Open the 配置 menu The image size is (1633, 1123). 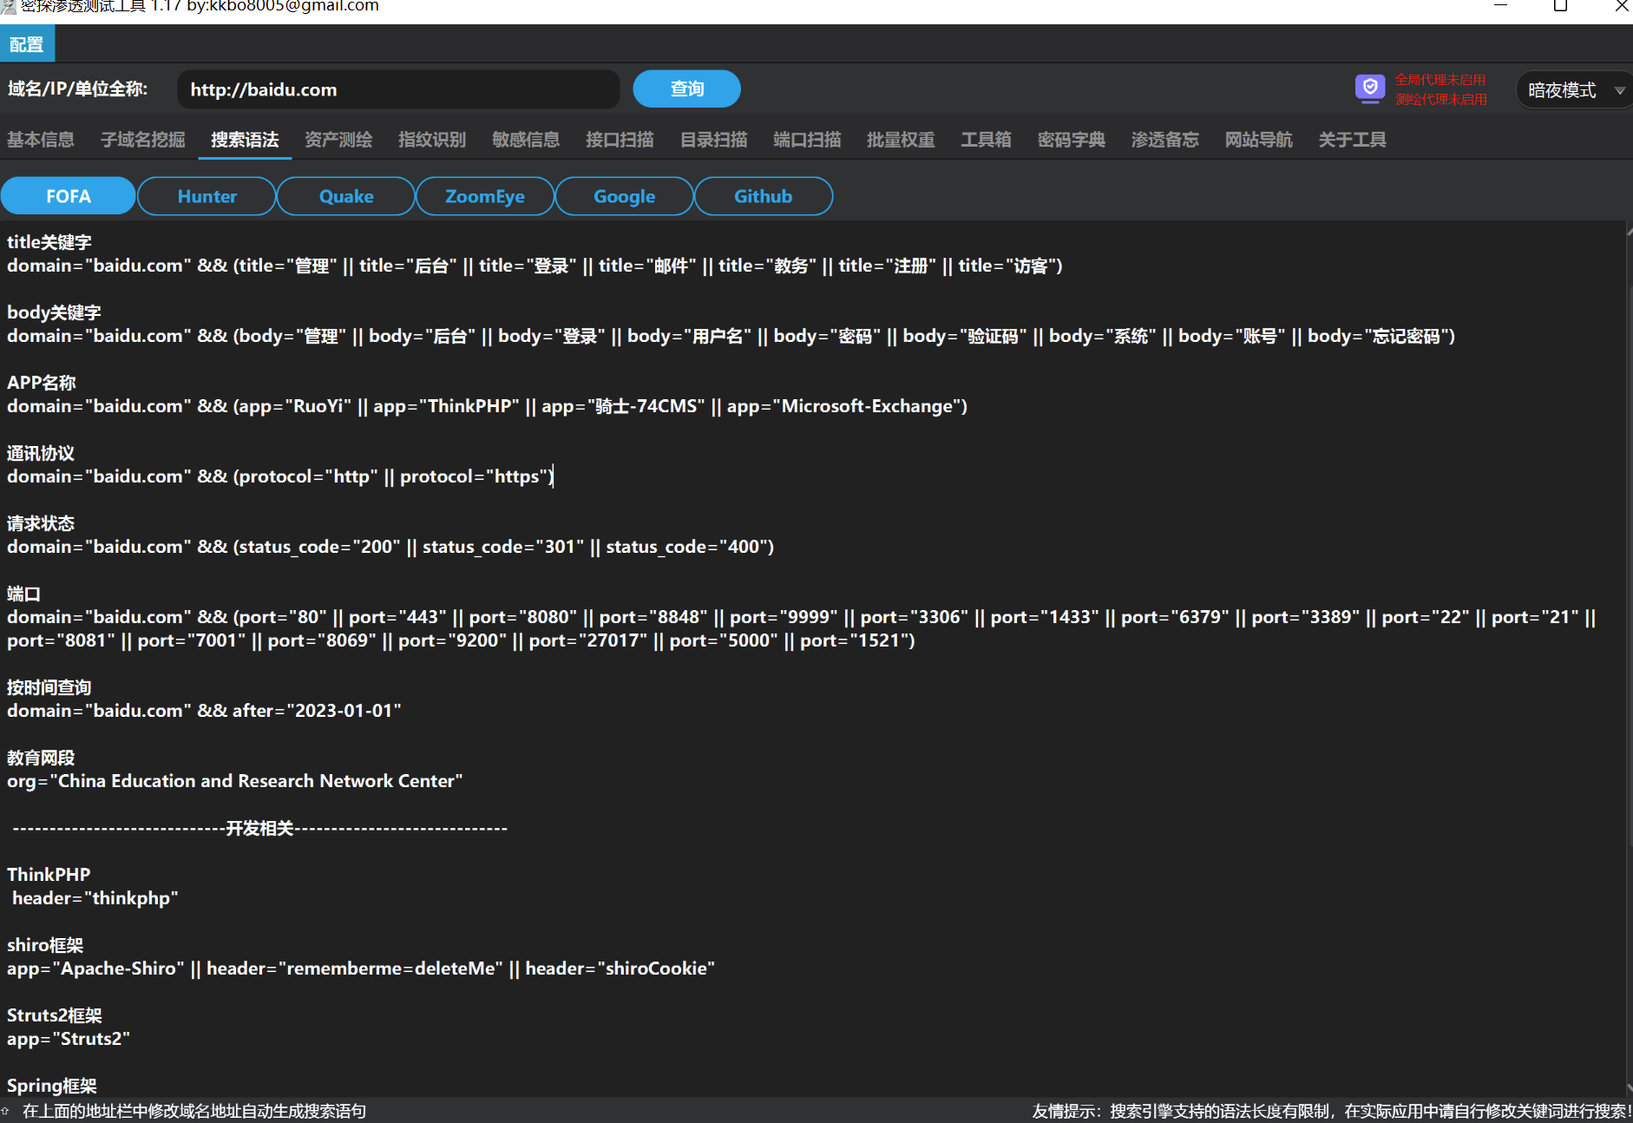point(27,44)
